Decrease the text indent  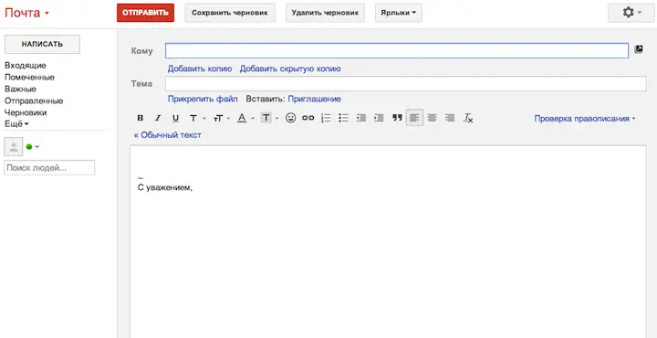pyautogui.click(x=360, y=118)
